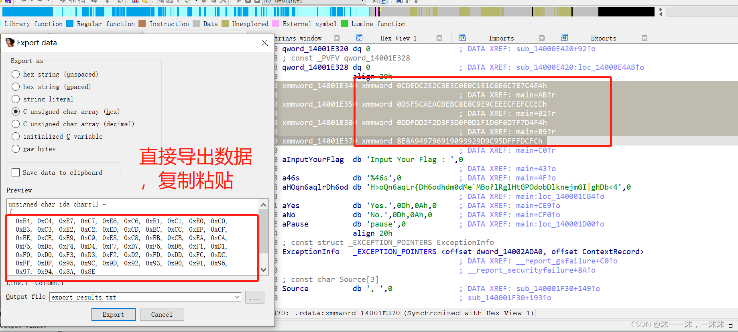The width and height of the screenshot is (738, 332).
Task: Click the qword_14001E320 label in disassembly
Action: pyautogui.click(x=315, y=49)
